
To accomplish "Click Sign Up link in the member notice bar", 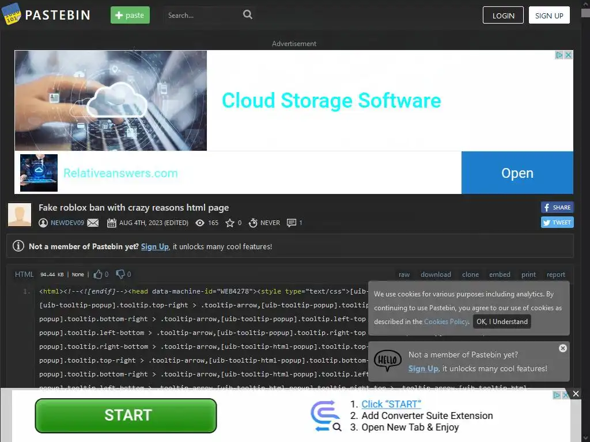I will (x=154, y=246).
